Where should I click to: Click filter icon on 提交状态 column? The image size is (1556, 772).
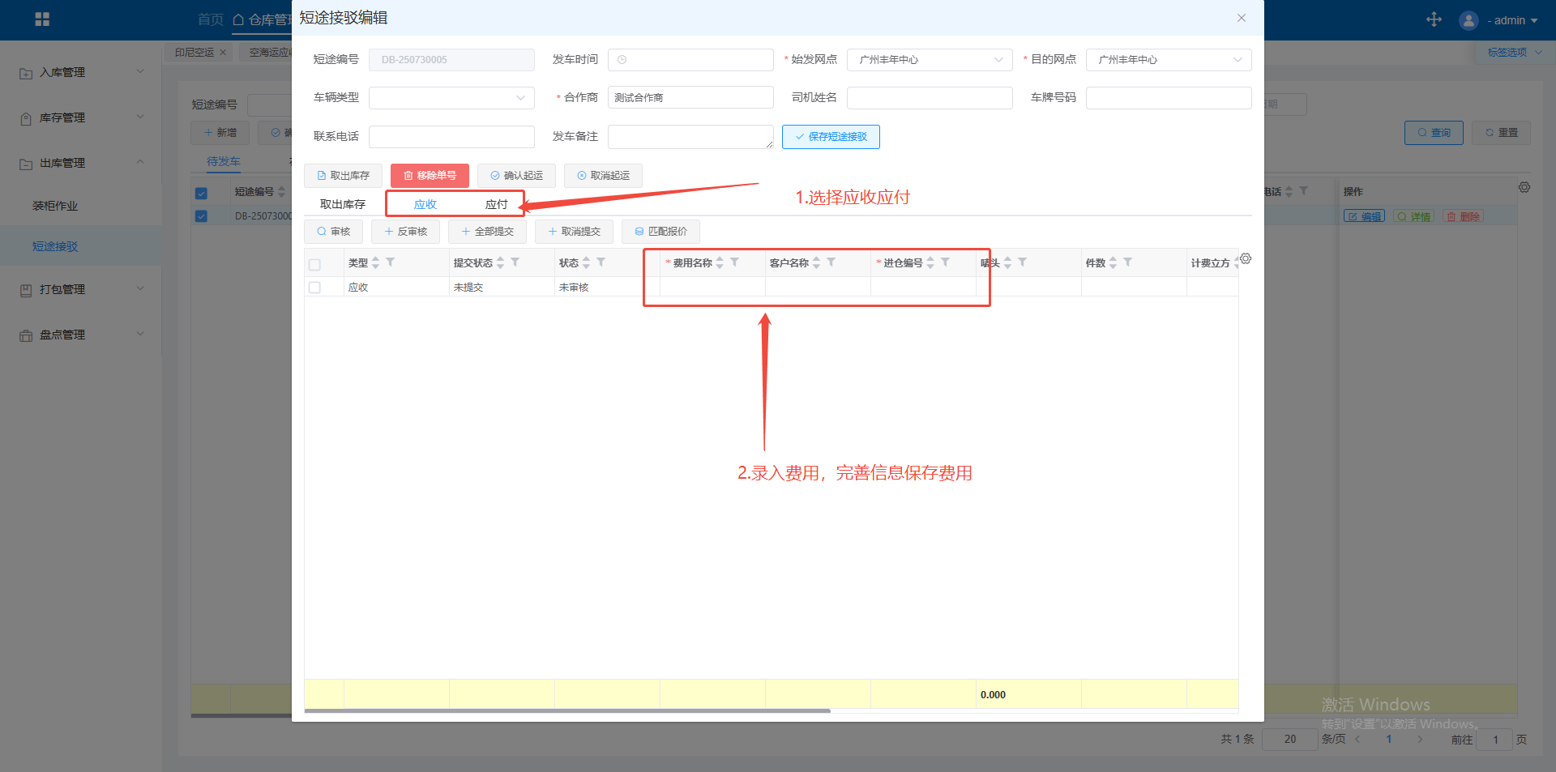click(x=515, y=262)
